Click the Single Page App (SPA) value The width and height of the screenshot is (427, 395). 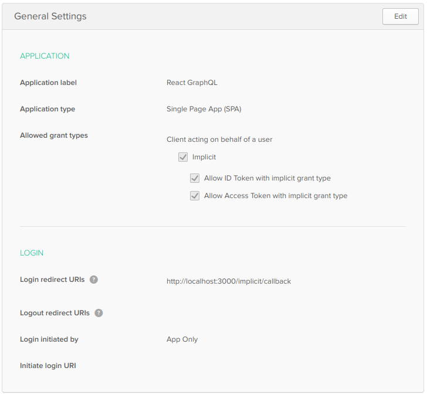(x=204, y=109)
